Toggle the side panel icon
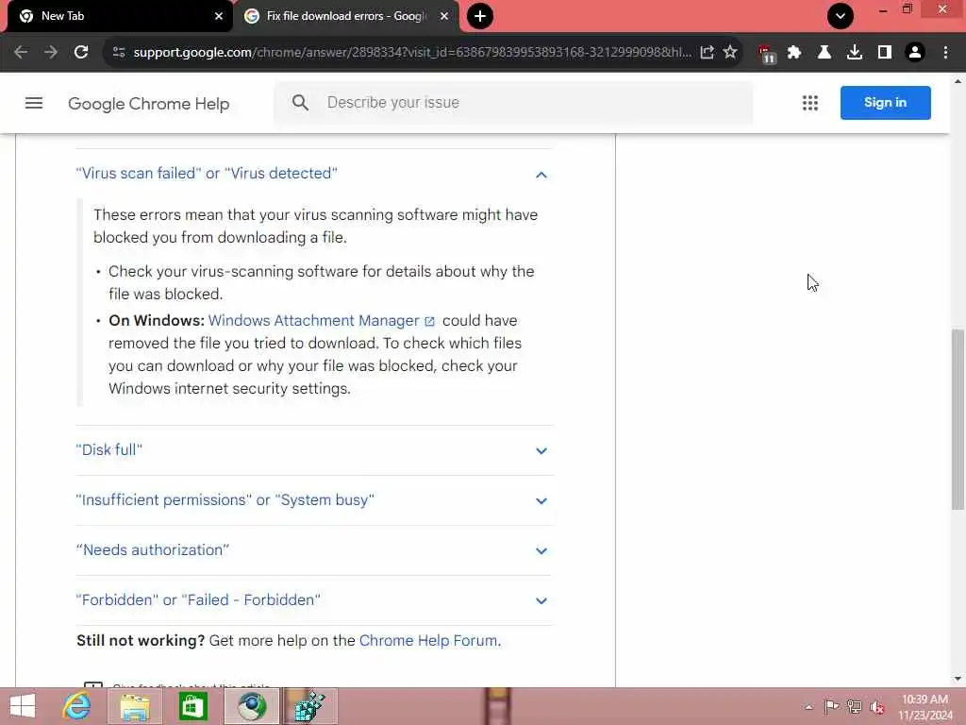Viewport: 966px width, 725px height. (x=884, y=53)
